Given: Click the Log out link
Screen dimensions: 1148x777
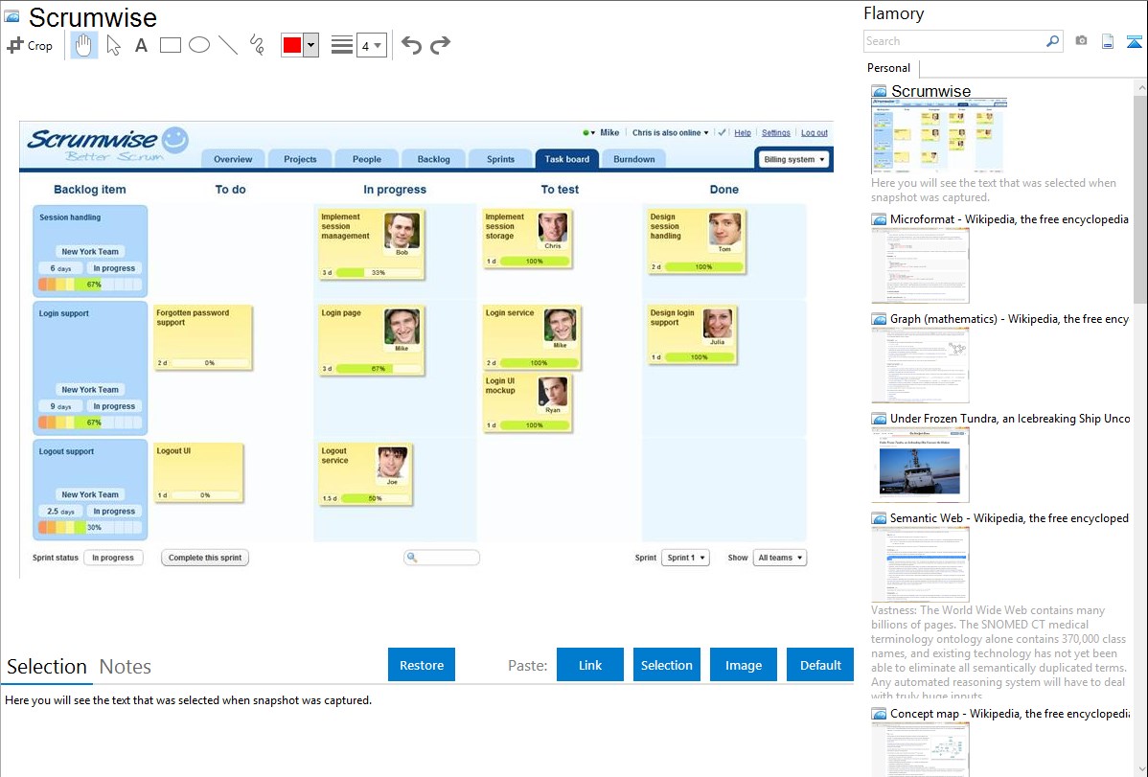Looking at the screenshot, I should click(815, 132).
